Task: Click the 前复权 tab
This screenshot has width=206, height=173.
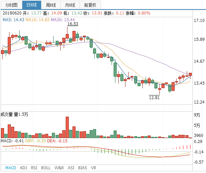Action: tap(90, 5)
